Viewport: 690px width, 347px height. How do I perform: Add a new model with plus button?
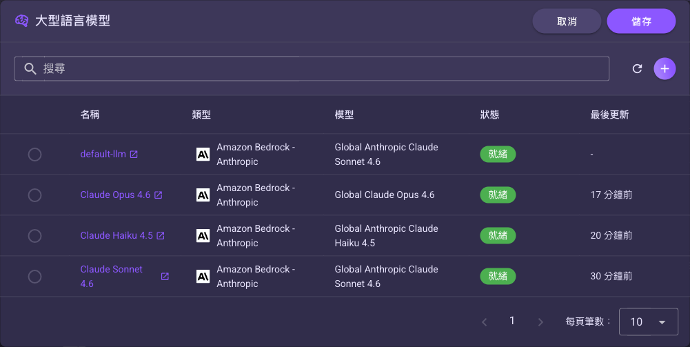pyautogui.click(x=664, y=69)
